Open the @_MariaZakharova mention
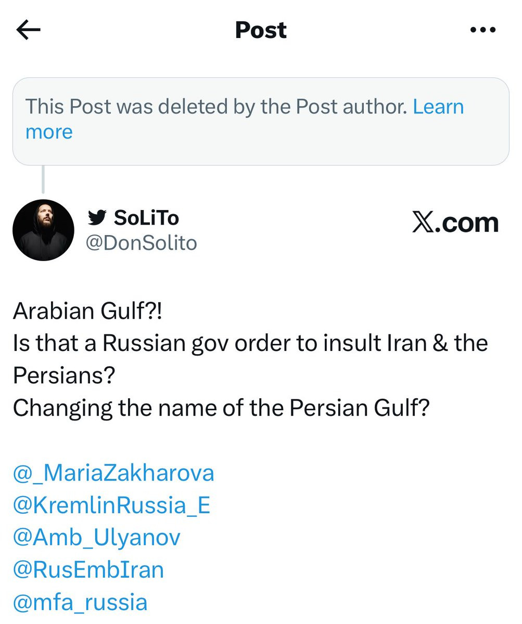522x624 pixels. 113,473
